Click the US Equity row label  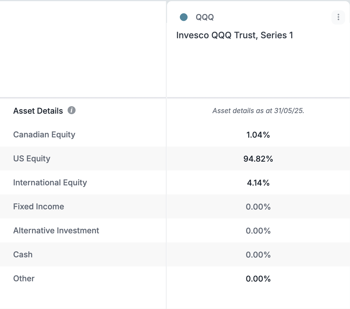[x=32, y=158]
